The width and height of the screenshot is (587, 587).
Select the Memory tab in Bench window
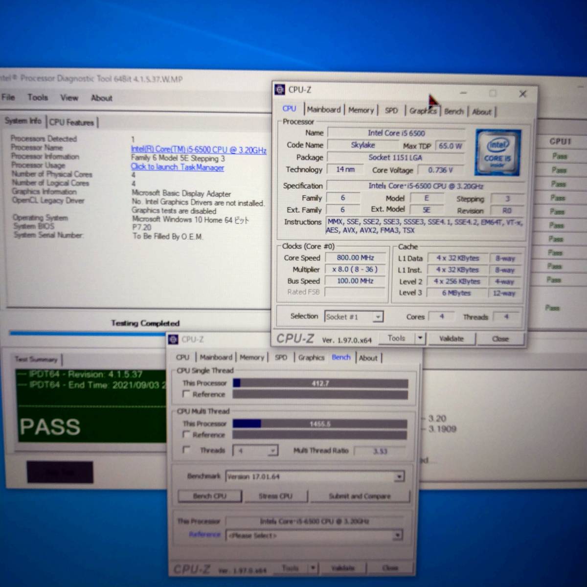coord(252,358)
